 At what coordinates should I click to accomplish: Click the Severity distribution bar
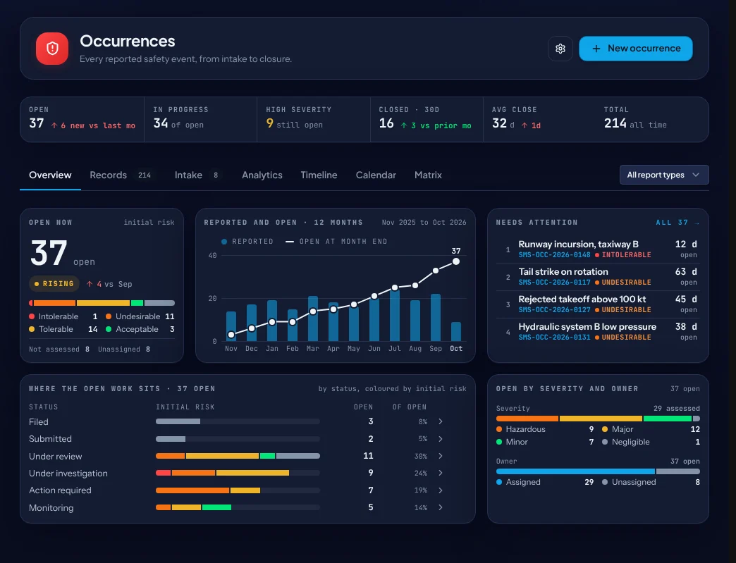(598, 419)
